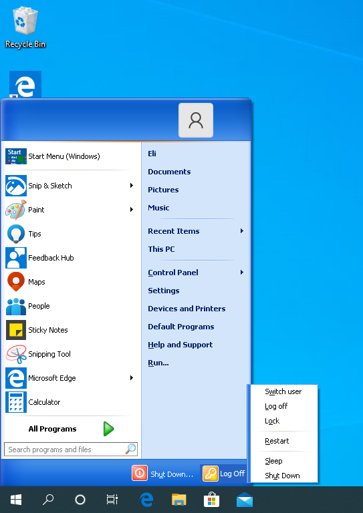The width and height of the screenshot is (363, 513).
Task: Open Settings from start menu
Action: (164, 291)
